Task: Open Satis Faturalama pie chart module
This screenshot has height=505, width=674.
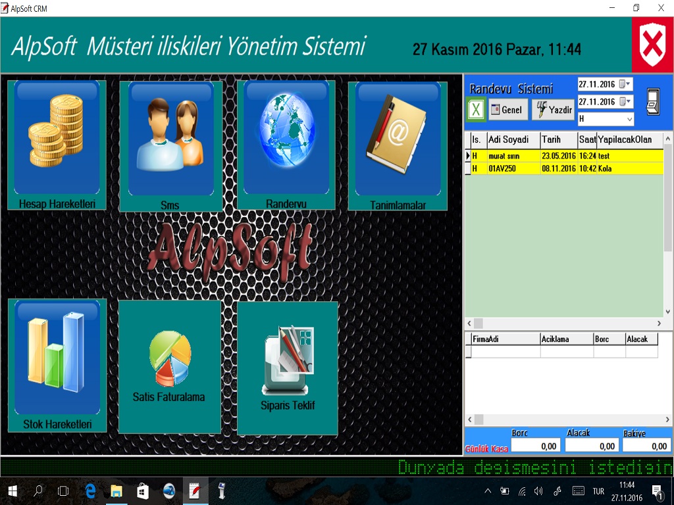Action: click(170, 367)
